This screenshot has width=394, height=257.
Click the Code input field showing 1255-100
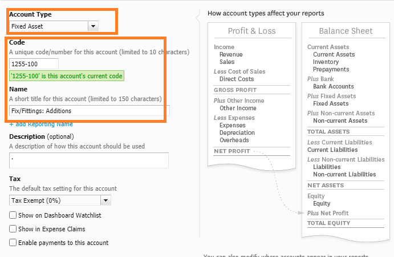(34, 64)
